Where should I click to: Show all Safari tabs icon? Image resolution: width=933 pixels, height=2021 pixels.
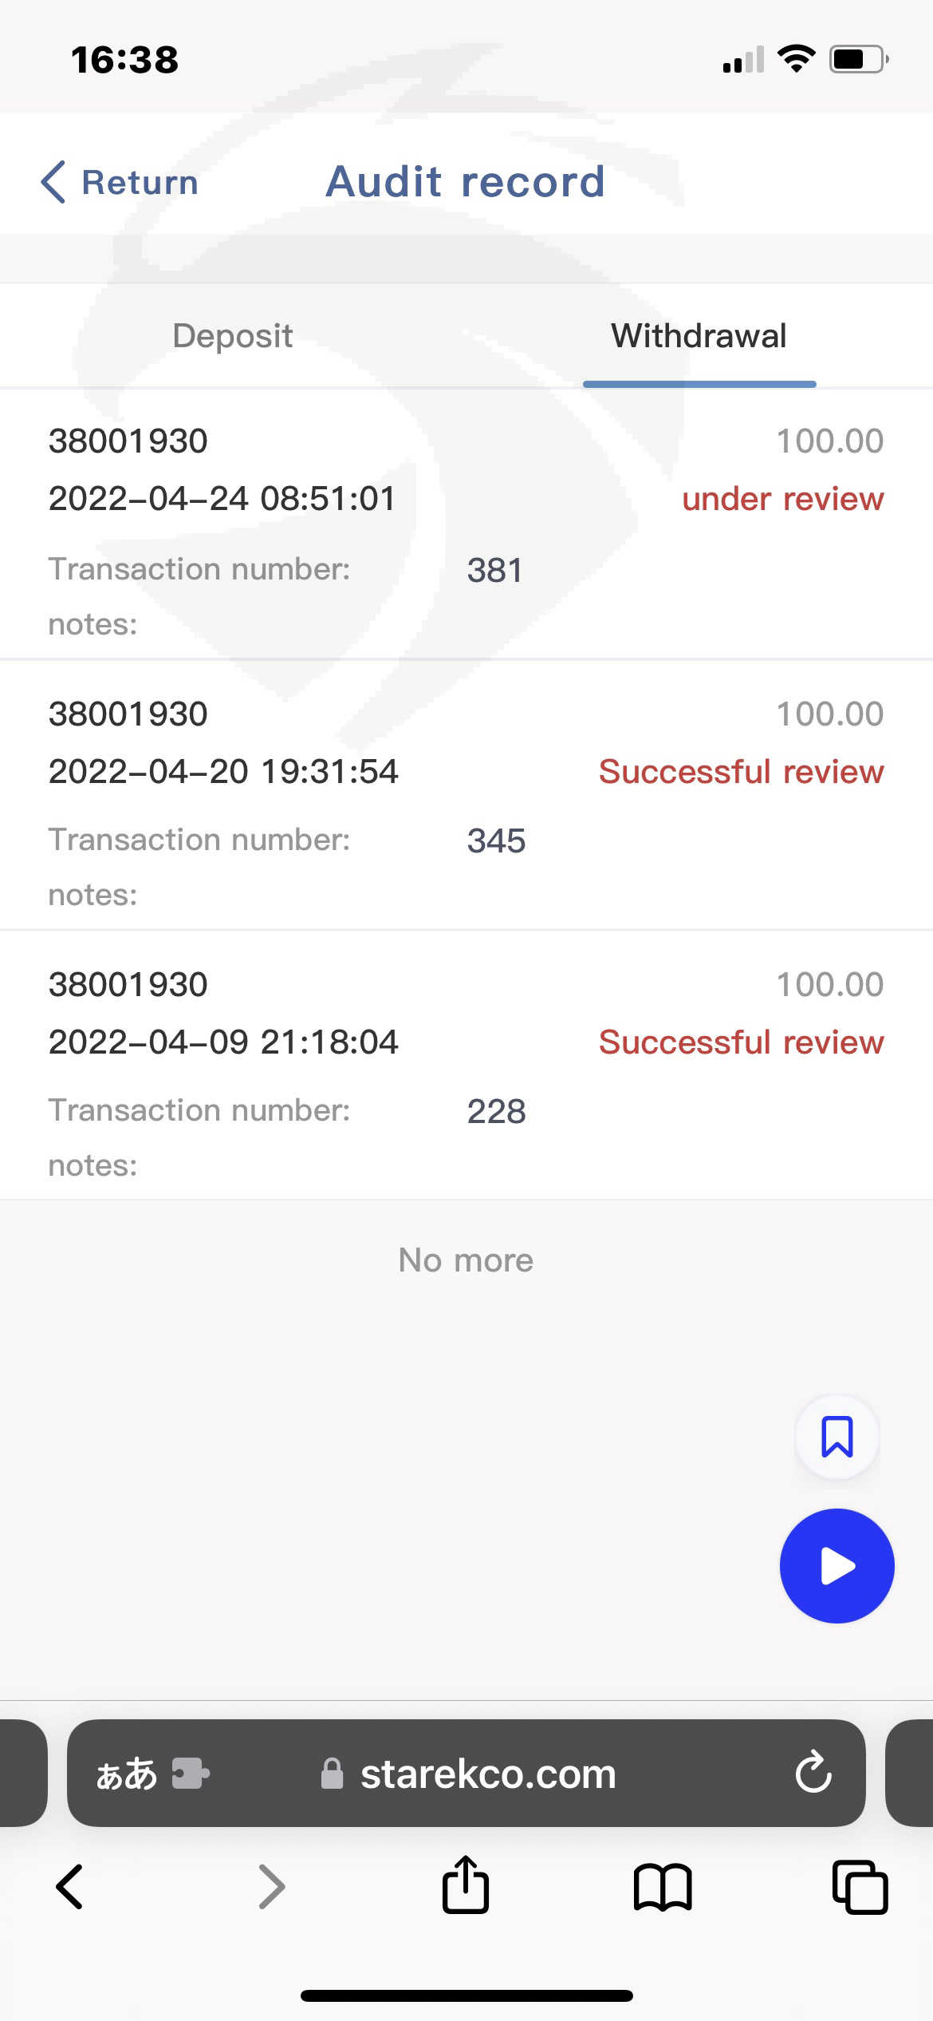point(860,1887)
